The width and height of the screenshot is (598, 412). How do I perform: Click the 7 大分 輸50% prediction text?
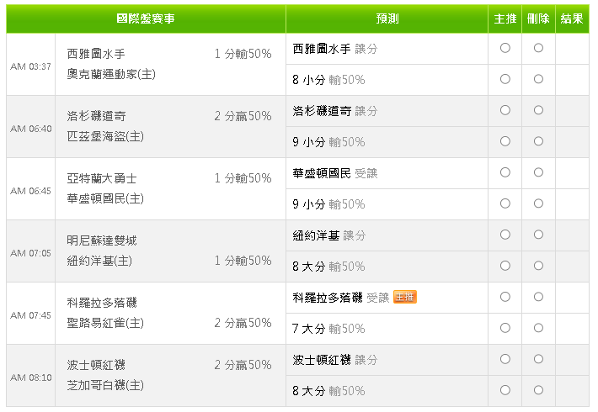coord(328,329)
